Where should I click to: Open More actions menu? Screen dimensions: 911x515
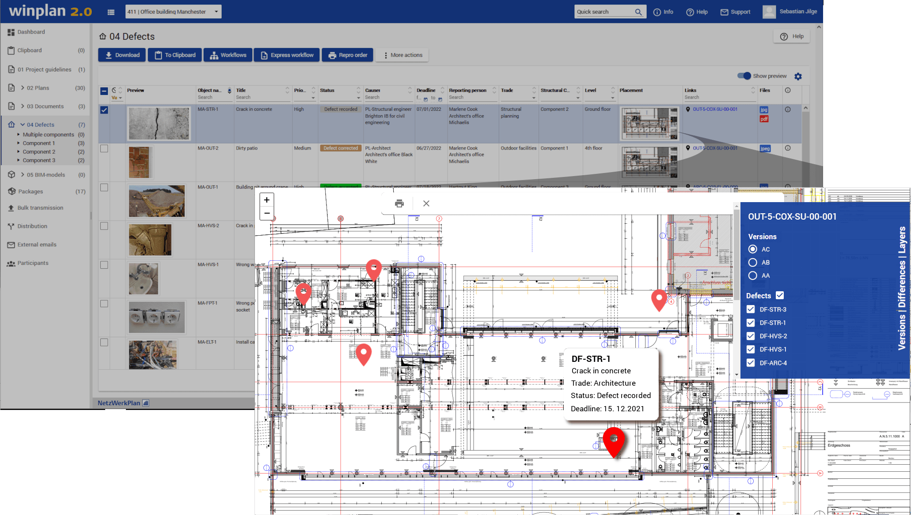pos(402,55)
